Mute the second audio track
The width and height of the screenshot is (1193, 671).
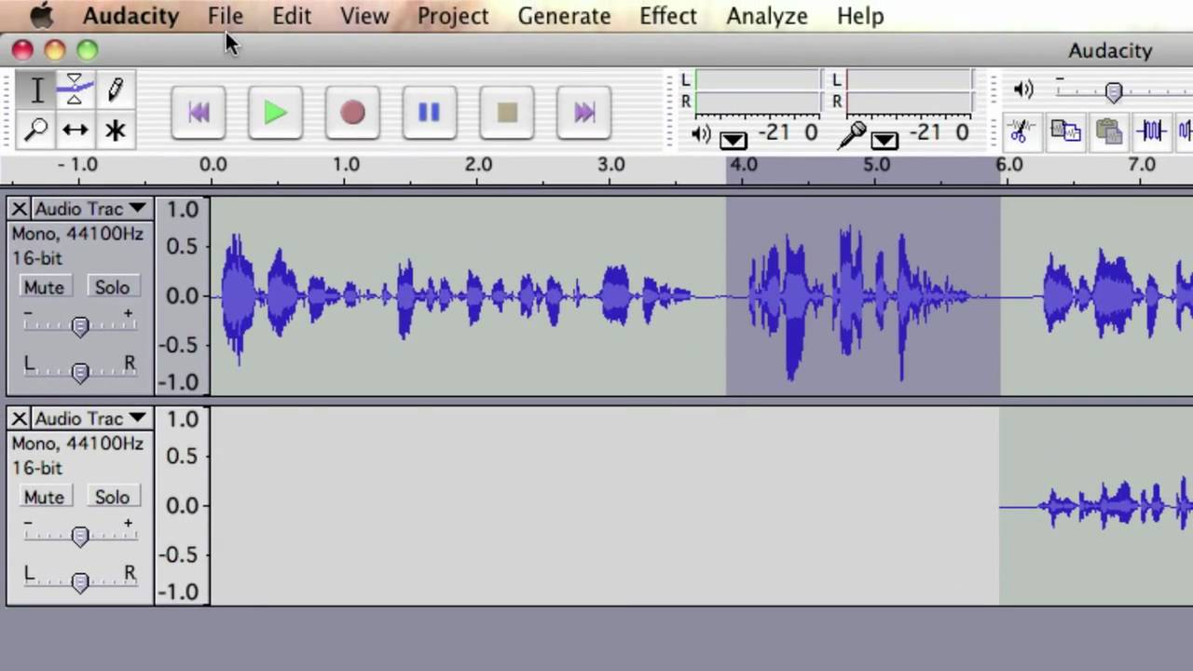[x=44, y=497]
